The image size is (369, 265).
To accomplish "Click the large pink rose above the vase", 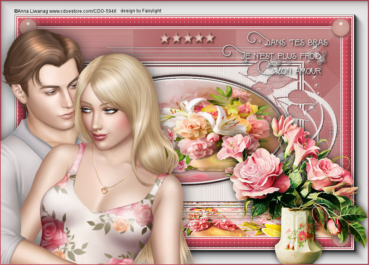I will coord(258,174).
